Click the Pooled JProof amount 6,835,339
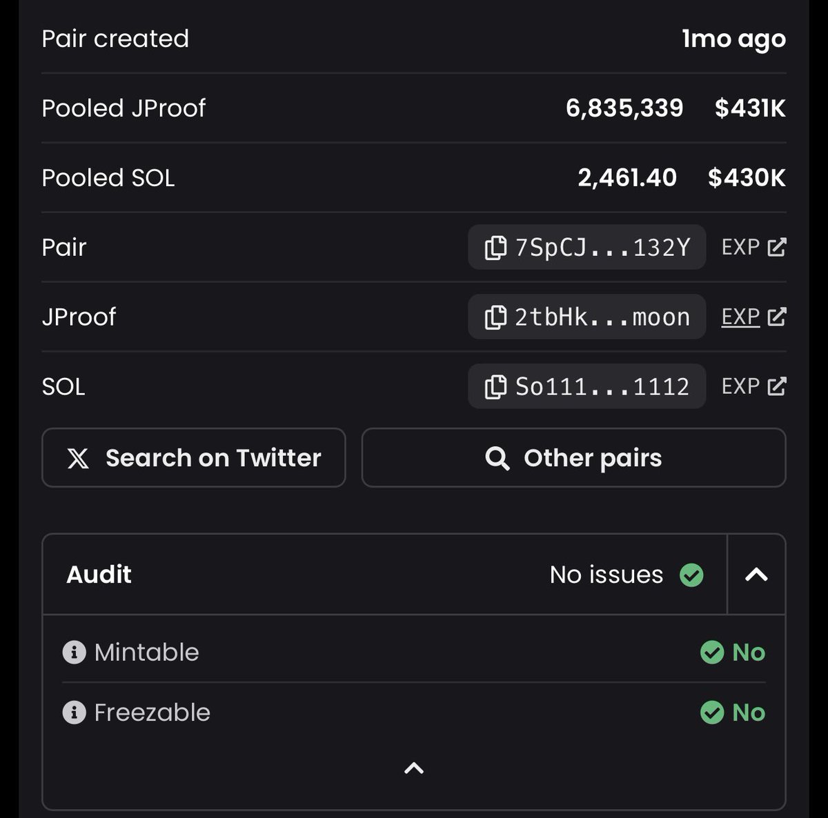 [624, 108]
